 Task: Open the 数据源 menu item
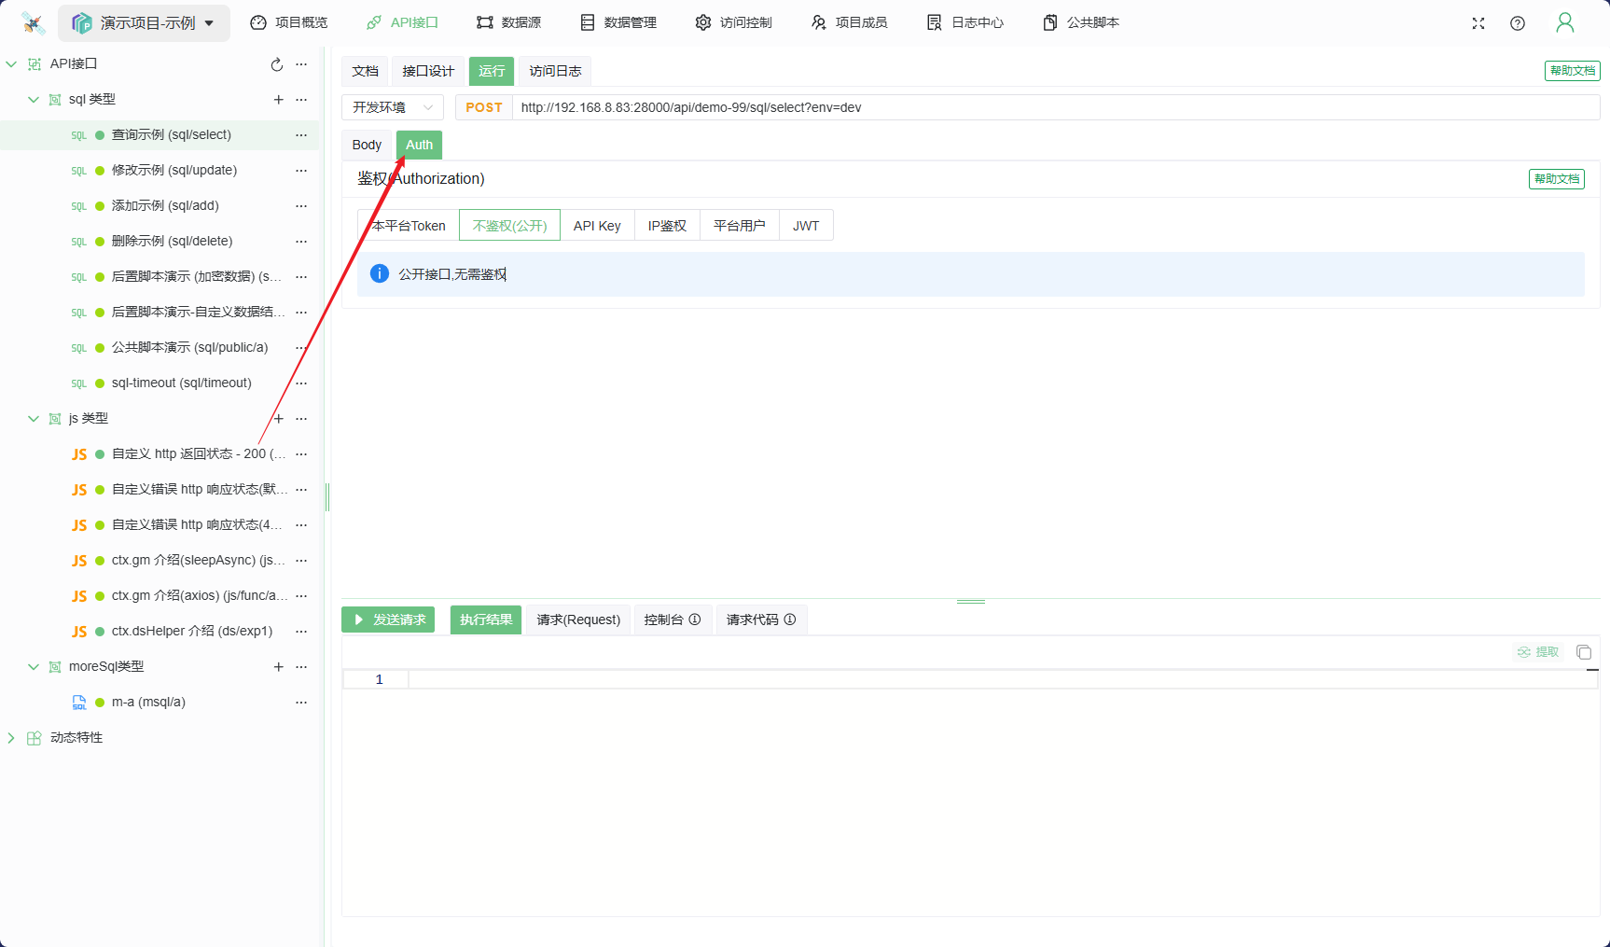508,23
